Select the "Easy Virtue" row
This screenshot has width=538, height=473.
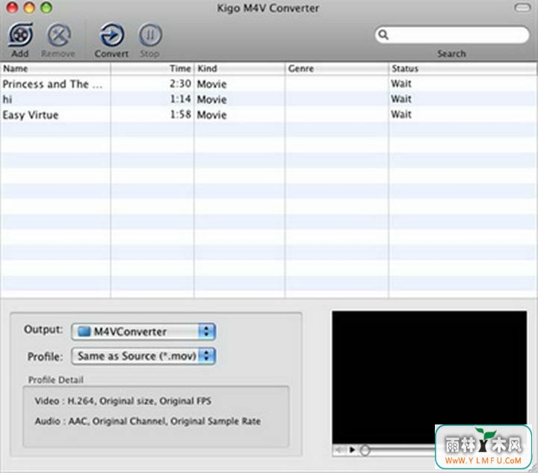tap(269, 115)
